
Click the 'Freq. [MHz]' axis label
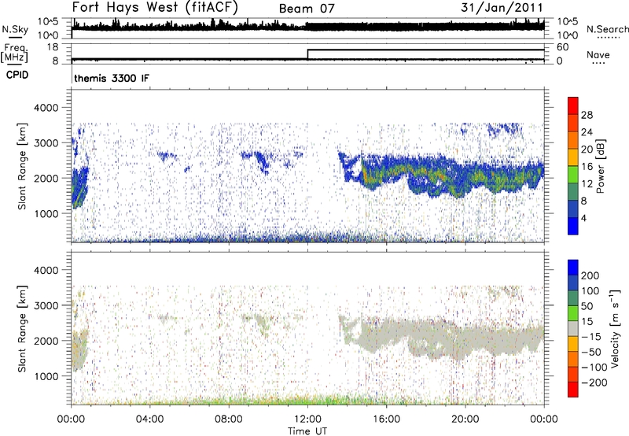pyautogui.click(x=14, y=53)
